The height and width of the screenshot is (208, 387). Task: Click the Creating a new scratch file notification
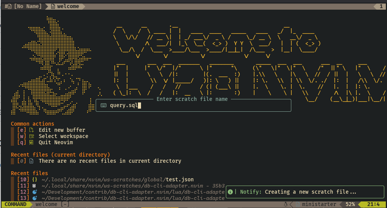pyautogui.click(x=305, y=192)
